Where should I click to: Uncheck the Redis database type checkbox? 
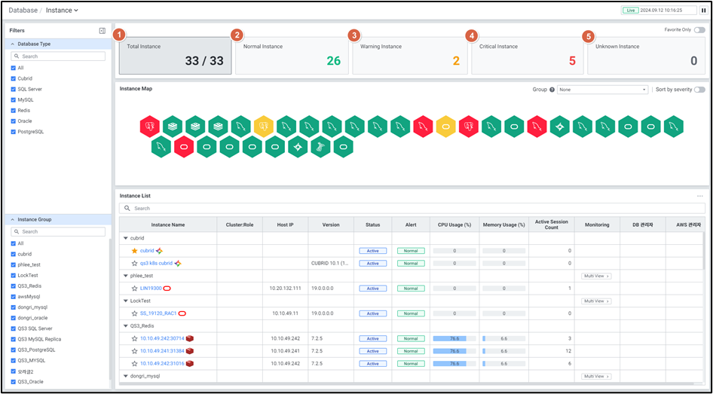tap(13, 110)
